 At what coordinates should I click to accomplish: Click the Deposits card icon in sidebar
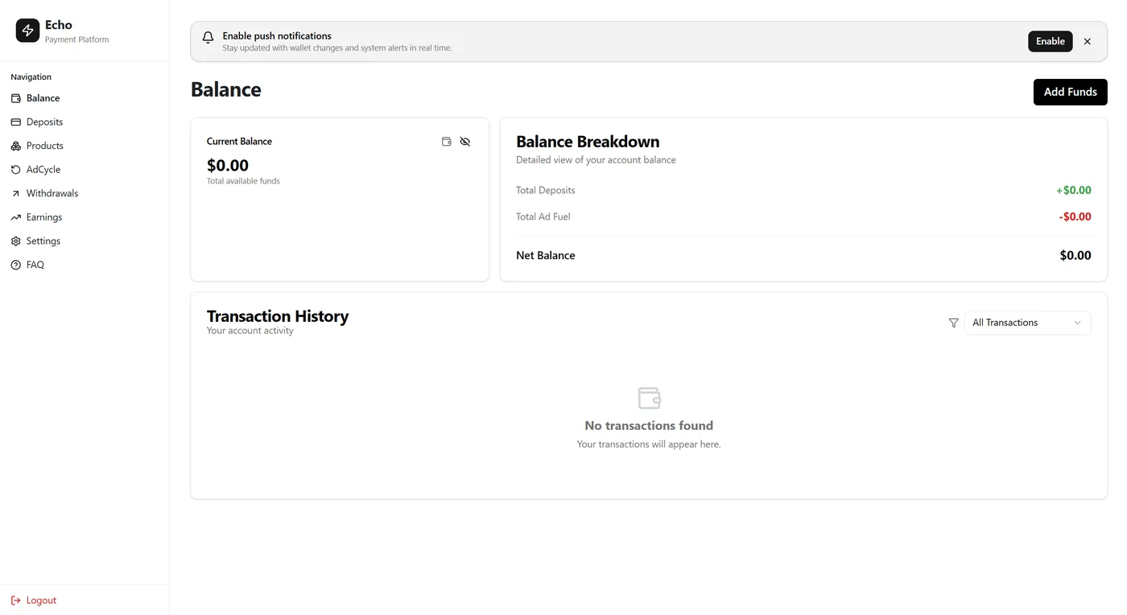tap(15, 122)
